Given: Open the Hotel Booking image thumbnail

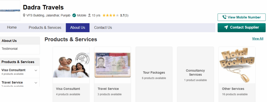Looking at the screenshot, I should tap(237, 65).
